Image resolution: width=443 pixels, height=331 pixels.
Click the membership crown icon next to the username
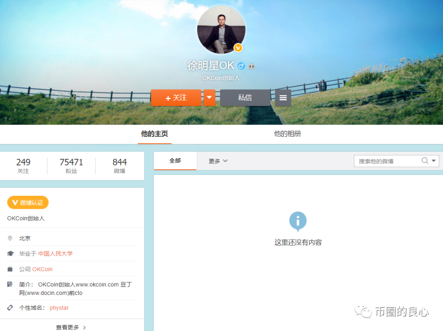tap(251, 66)
